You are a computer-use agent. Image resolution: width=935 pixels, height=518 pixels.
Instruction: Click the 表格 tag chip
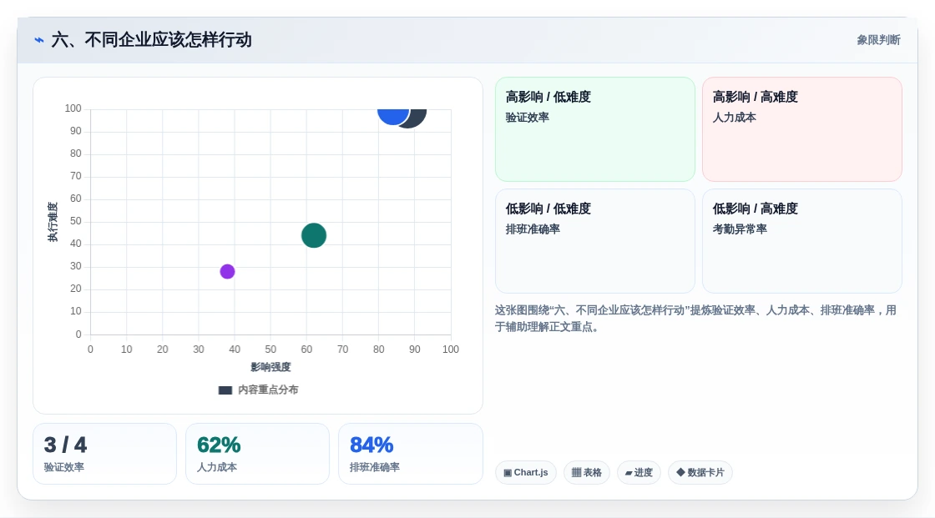click(x=587, y=473)
